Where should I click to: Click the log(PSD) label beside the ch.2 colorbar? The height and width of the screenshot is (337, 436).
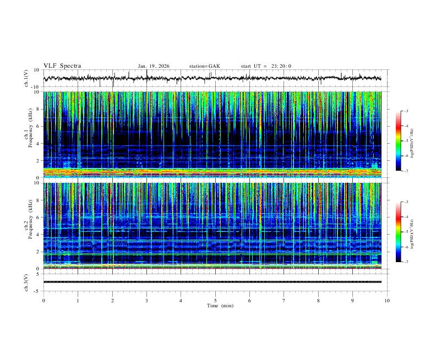pyautogui.click(x=412, y=234)
